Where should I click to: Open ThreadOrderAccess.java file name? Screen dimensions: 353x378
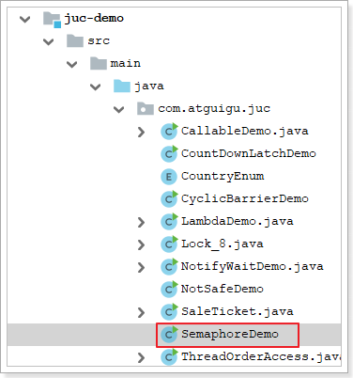(261, 357)
